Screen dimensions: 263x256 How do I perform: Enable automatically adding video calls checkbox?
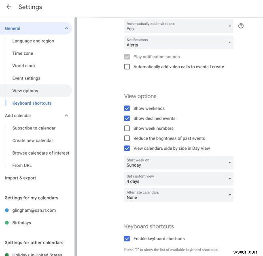(x=127, y=67)
